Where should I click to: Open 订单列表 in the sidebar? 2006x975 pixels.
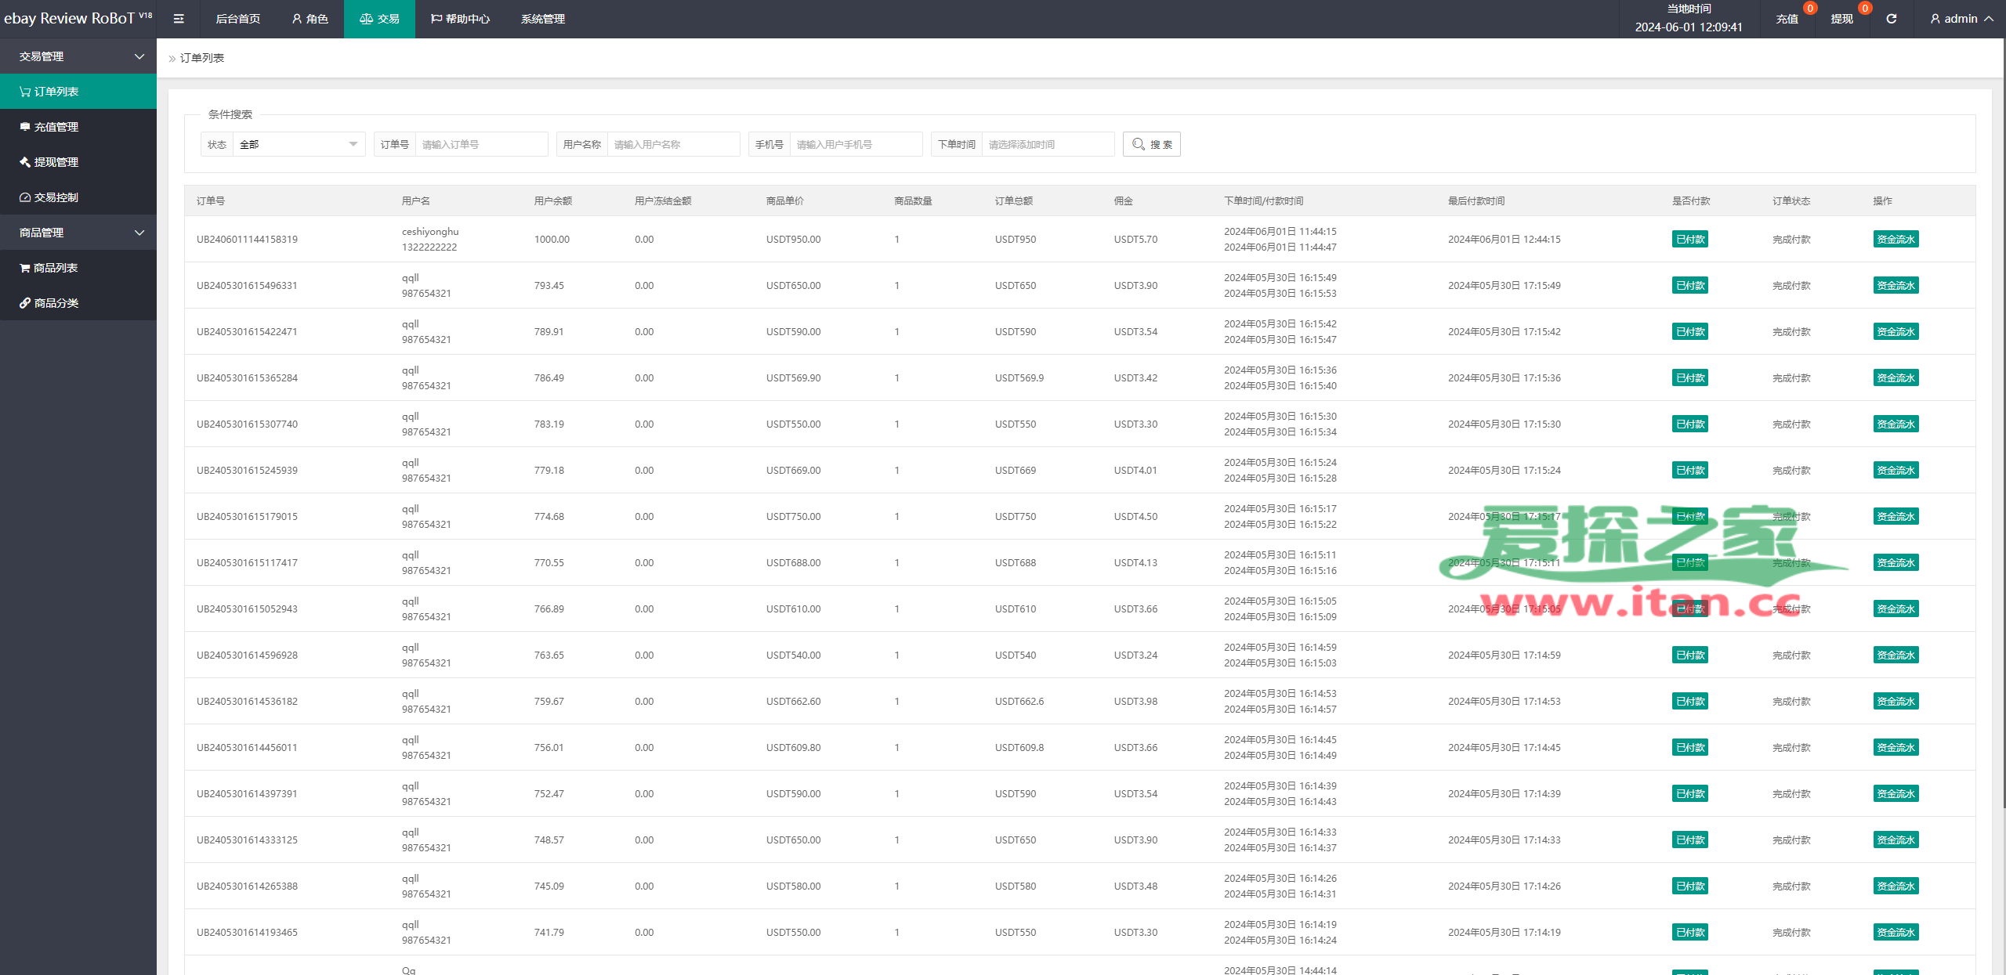click(x=78, y=92)
